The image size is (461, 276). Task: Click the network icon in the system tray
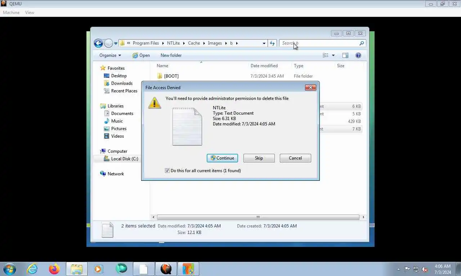[416, 269]
